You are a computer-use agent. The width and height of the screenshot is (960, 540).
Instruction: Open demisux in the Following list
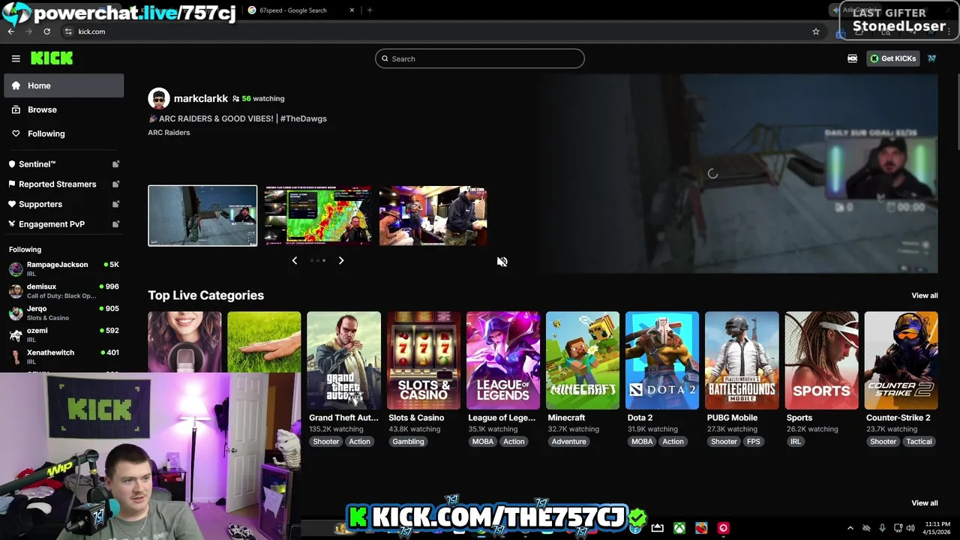click(64, 291)
